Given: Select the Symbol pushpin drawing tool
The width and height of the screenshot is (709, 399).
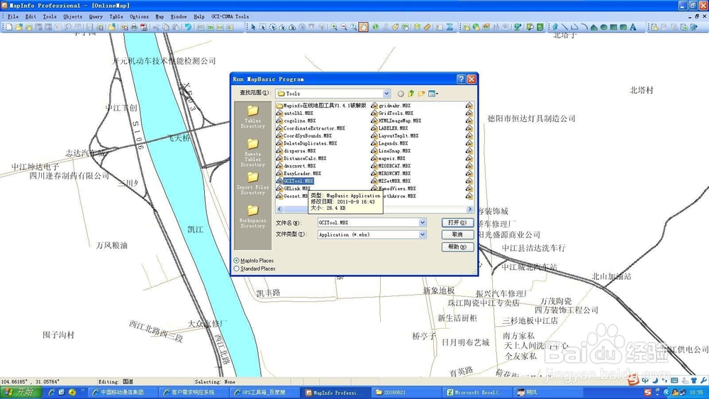Looking at the screenshot, I should (x=555, y=27).
